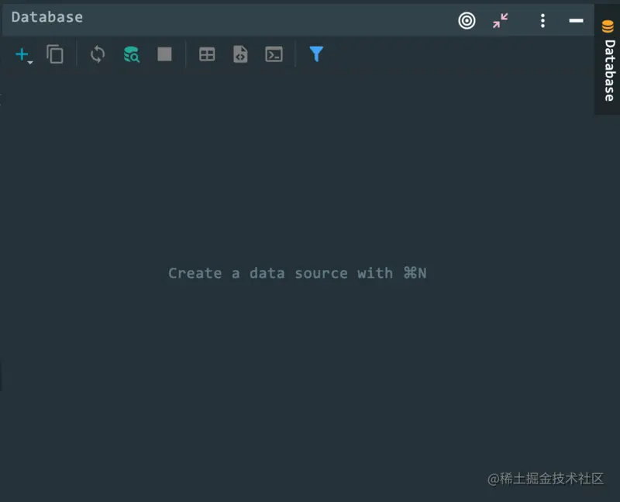
Task: Click the vertical Database side tab
Action: point(608,61)
